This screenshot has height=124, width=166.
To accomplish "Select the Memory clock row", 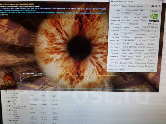I will coord(17,118).
